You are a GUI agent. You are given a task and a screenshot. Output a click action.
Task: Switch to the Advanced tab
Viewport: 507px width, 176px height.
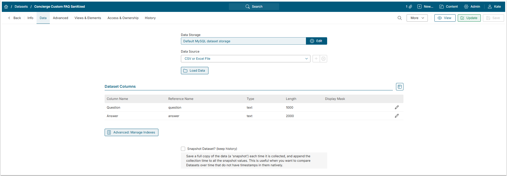(60, 18)
